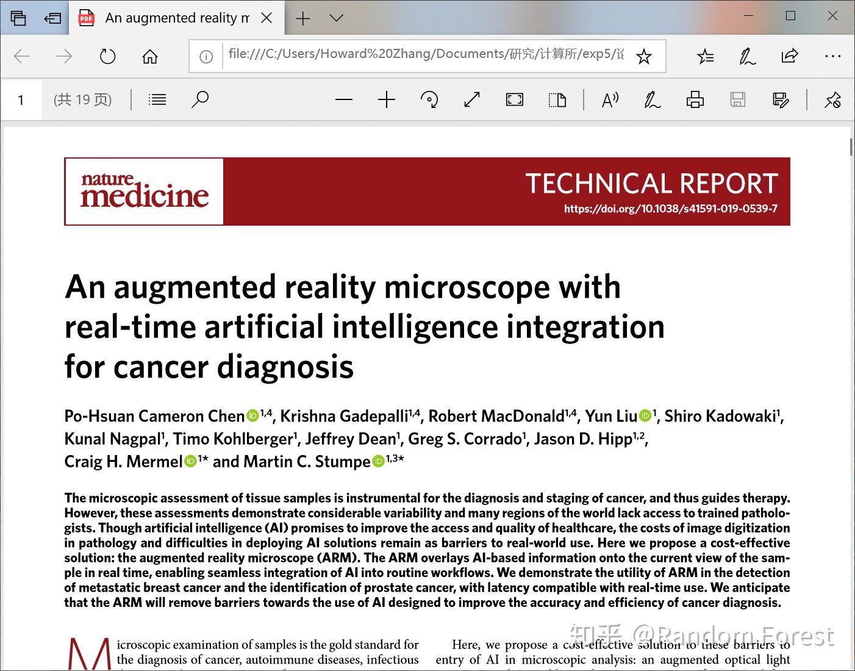This screenshot has height=671, width=855.
Task: Click the title line 'for cancer diagnosis'
Action: [209, 367]
